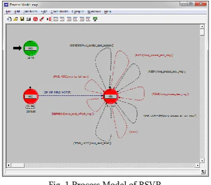Open the HB header block
Screen dimensions: 211x185
(69, 19)
